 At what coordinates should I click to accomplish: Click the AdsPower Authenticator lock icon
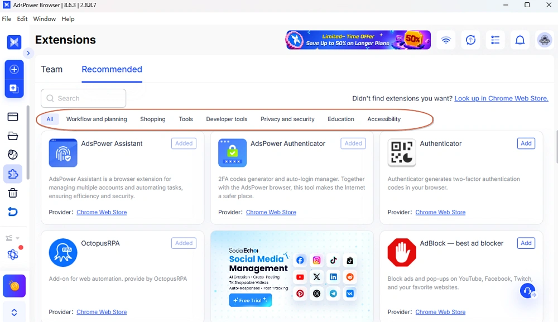(x=232, y=153)
